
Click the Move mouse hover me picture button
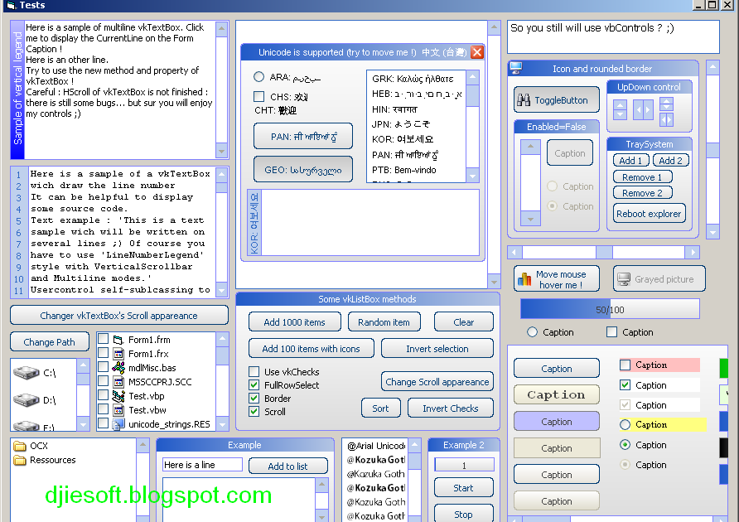pos(557,278)
